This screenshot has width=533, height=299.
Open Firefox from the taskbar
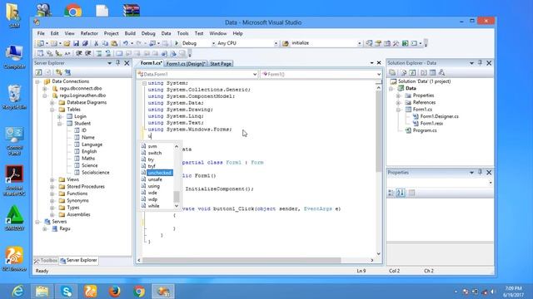[115, 292]
